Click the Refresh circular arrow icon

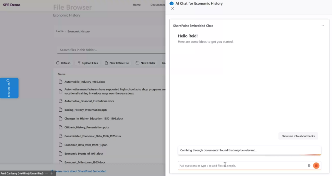[x=58, y=63]
